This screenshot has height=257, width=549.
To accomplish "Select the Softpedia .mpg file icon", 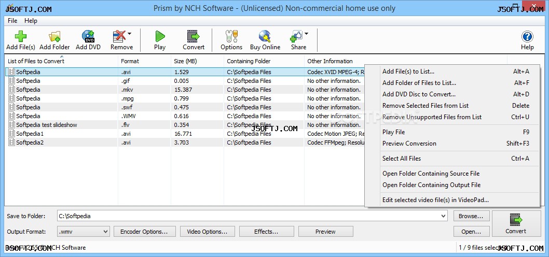I will (12, 98).
